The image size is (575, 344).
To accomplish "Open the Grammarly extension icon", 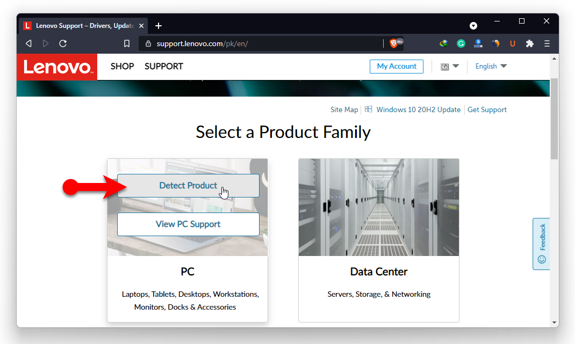I will (x=461, y=43).
